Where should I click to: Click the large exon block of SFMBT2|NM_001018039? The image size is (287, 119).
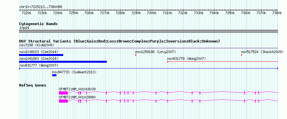(x=63, y=93)
